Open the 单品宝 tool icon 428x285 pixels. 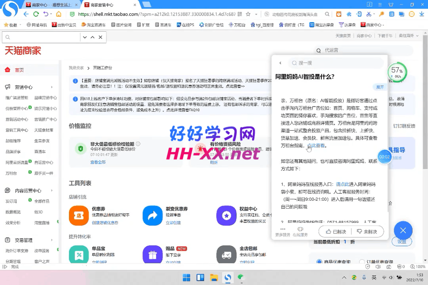pyautogui.click(x=79, y=254)
